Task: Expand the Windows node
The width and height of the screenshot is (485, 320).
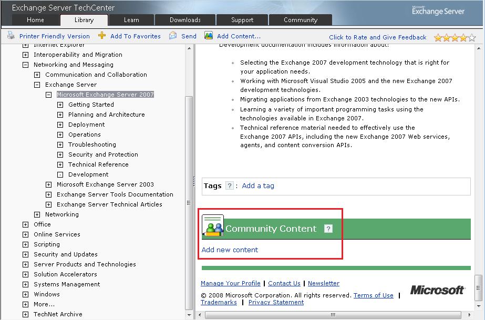Action: coord(25,294)
